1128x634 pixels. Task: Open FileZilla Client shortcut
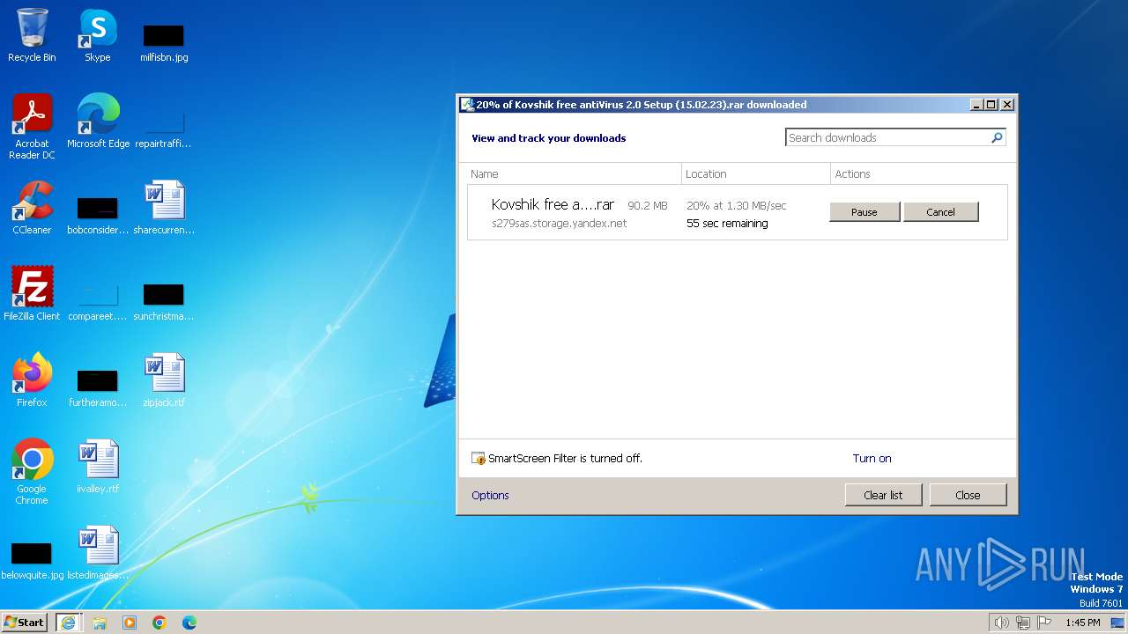[x=32, y=293]
